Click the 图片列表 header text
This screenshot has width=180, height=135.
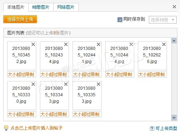click(16, 33)
